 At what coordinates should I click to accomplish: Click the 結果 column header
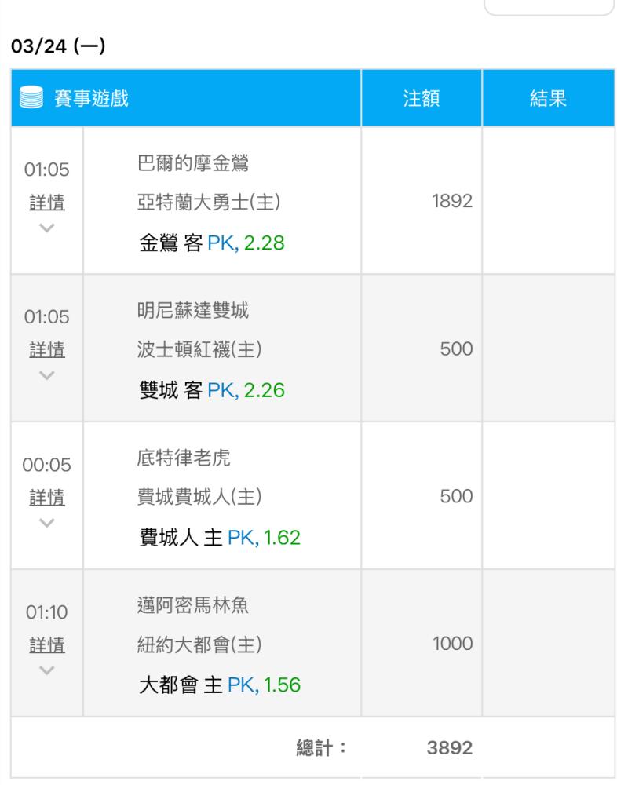[x=549, y=98]
